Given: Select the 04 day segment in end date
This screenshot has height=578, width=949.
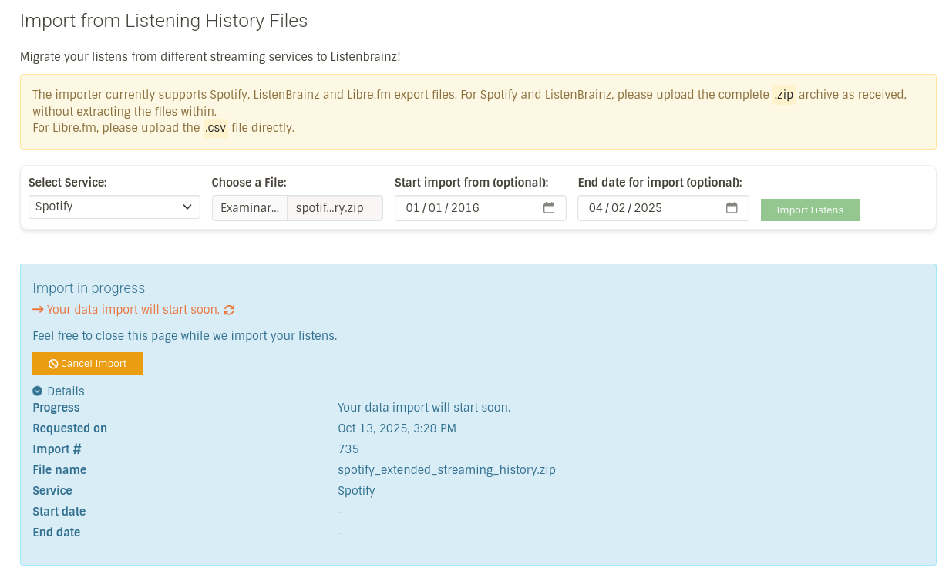Looking at the screenshot, I should [x=596, y=208].
